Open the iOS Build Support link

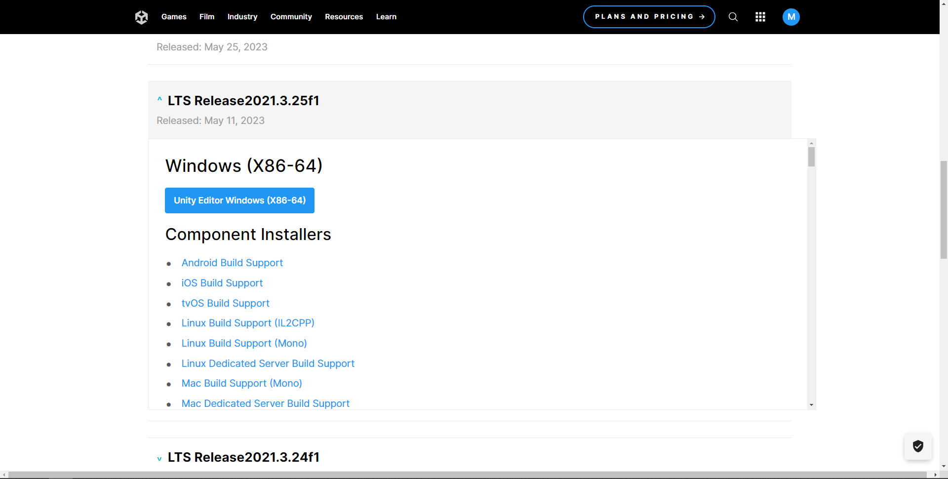coord(222,283)
